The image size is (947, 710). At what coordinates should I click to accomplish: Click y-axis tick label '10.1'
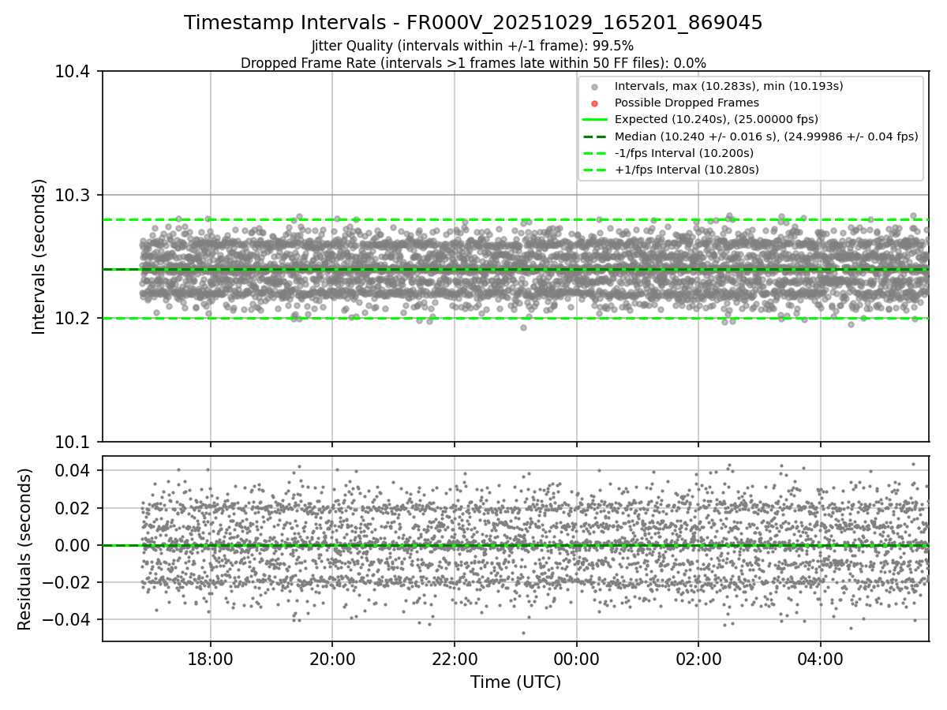tap(74, 442)
